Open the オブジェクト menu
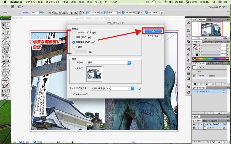The width and height of the screenshot is (231, 144). tap(53, 2)
